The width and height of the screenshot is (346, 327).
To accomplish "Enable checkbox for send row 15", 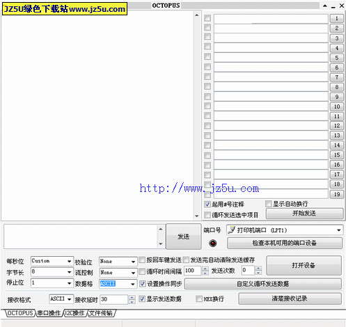I will tap(207, 155).
